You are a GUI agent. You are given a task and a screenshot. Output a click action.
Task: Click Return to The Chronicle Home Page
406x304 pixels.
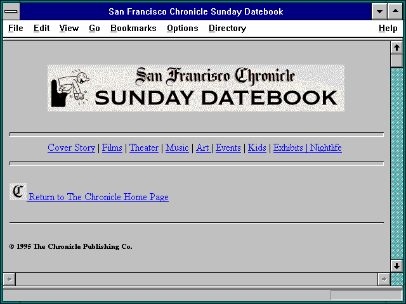pos(99,197)
